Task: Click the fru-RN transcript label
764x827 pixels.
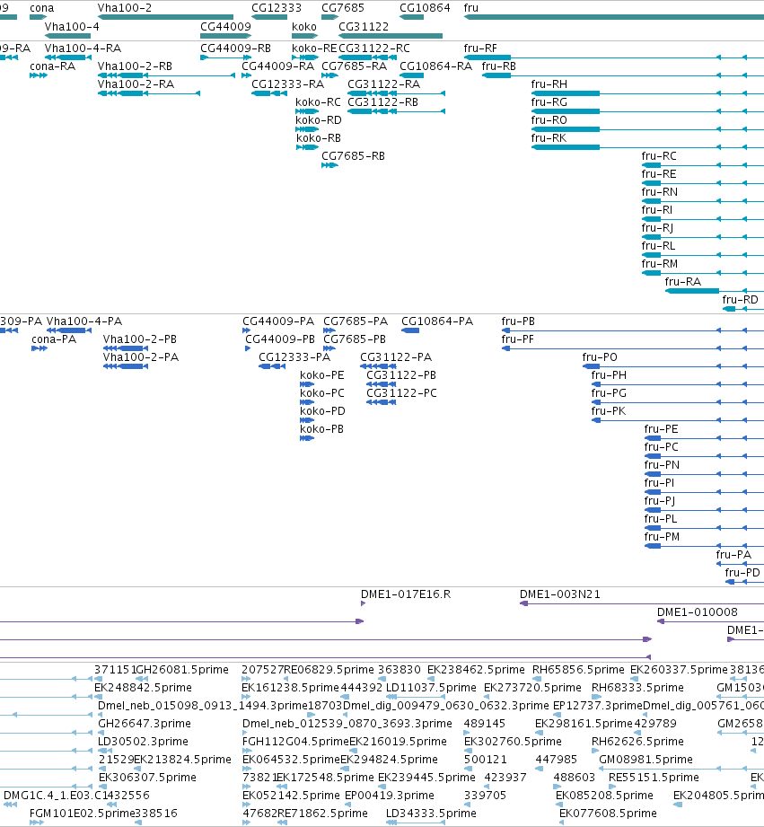Action: (x=660, y=191)
